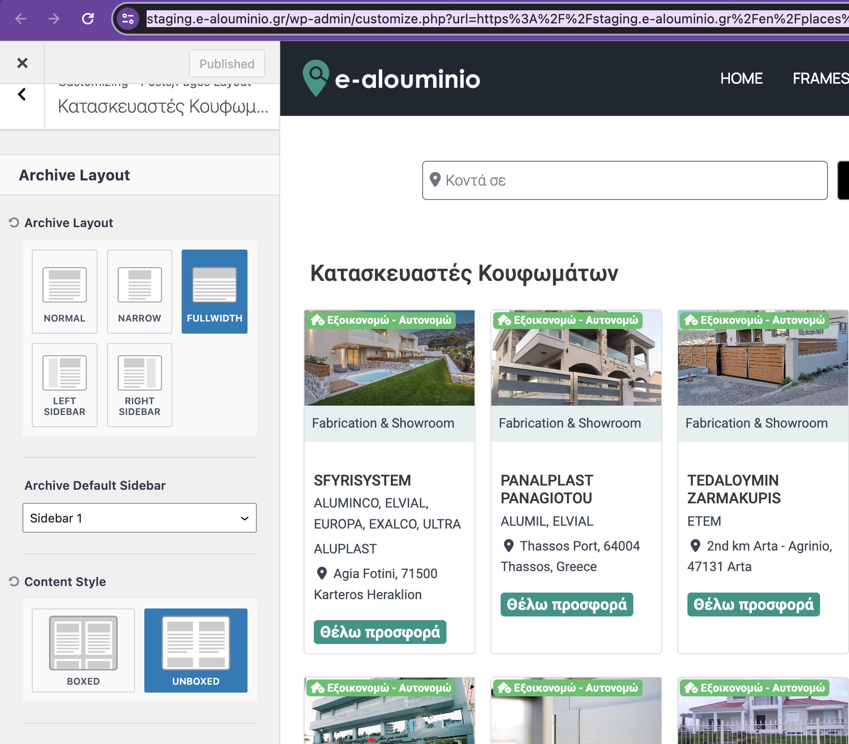The height and width of the screenshot is (744, 849).
Task: Click Θέλω προσφορά on SFYRISYSTEM card
Action: (x=380, y=632)
